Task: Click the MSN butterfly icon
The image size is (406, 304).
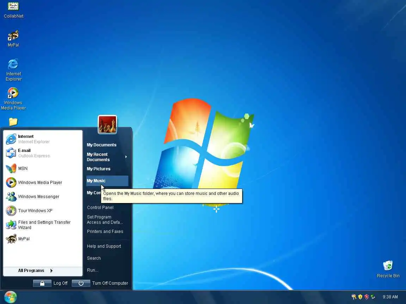Action: pos(11,169)
